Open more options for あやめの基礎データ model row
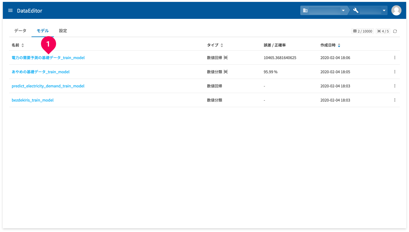 point(395,72)
